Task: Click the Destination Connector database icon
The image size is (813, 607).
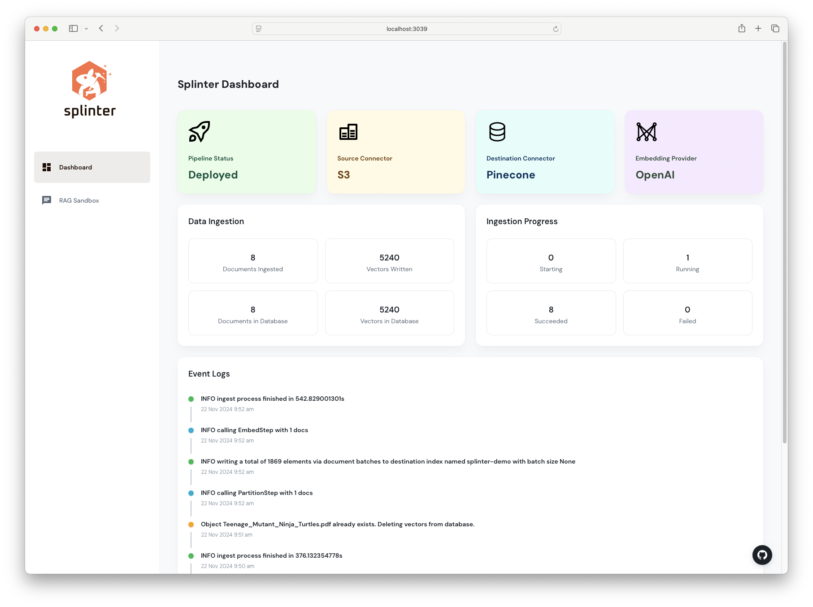Action: [x=497, y=132]
